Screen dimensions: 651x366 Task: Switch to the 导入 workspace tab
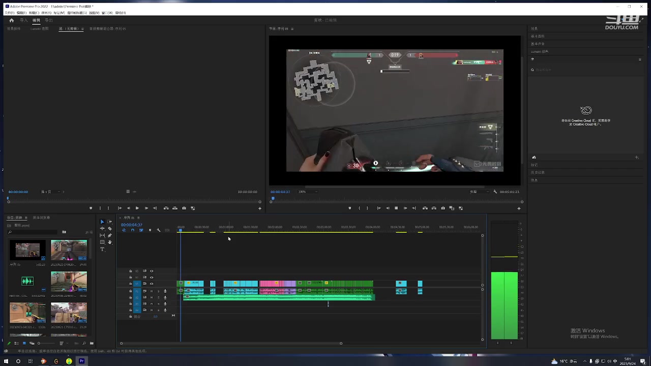pyautogui.click(x=24, y=20)
